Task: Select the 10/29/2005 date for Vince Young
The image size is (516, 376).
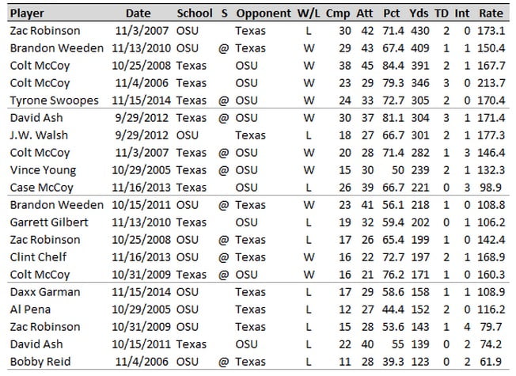Action: coord(141,170)
